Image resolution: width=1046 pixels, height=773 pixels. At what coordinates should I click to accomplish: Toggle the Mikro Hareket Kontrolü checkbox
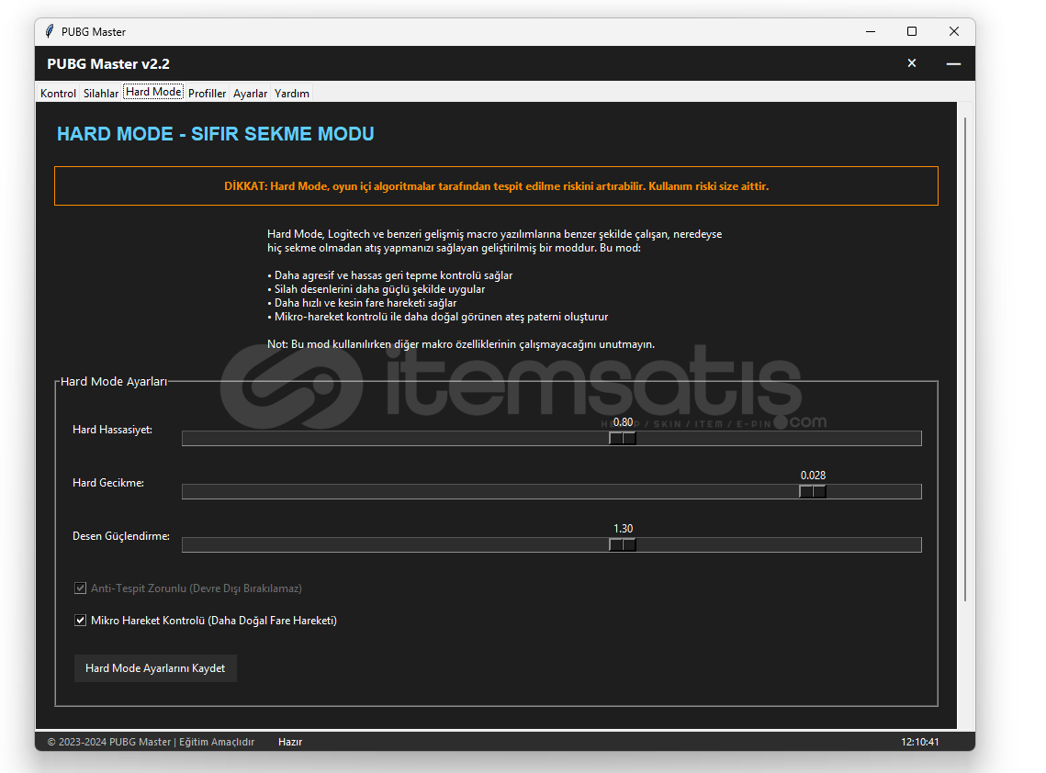coord(80,621)
